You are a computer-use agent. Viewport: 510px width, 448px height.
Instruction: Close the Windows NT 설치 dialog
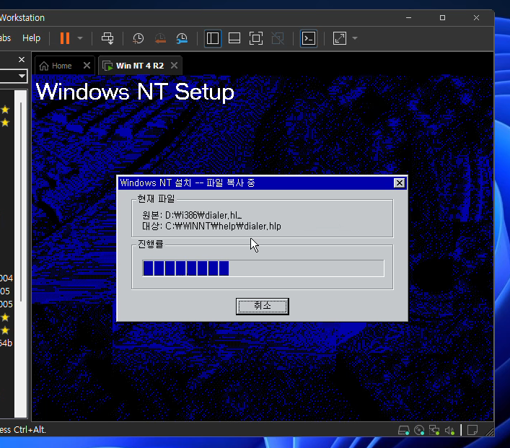pos(399,183)
